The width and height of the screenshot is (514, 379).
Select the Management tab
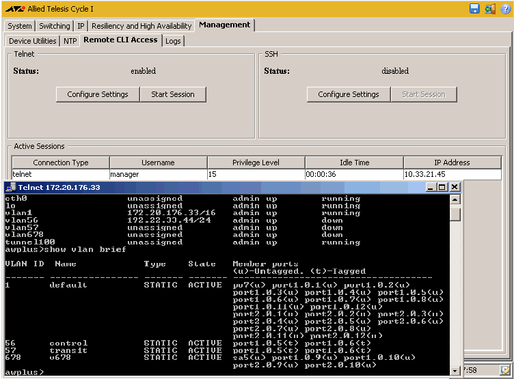(x=225, y=25)
